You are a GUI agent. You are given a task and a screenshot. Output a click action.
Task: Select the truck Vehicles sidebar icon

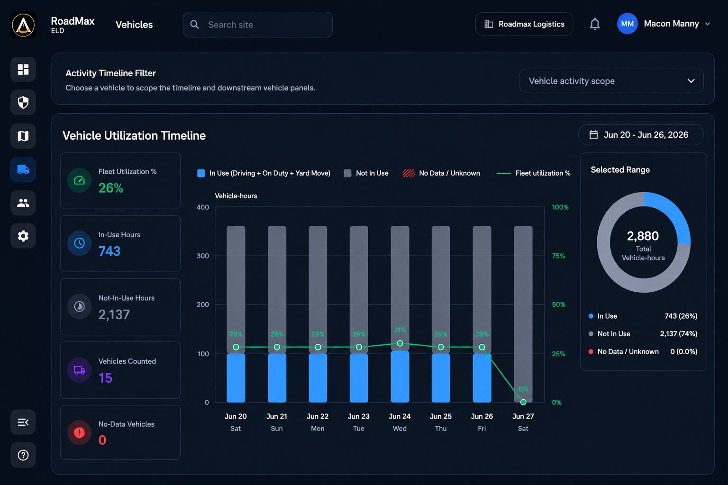(23, 170)
